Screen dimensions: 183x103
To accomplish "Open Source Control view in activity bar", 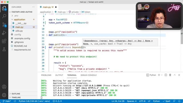I will click(4, 25).
